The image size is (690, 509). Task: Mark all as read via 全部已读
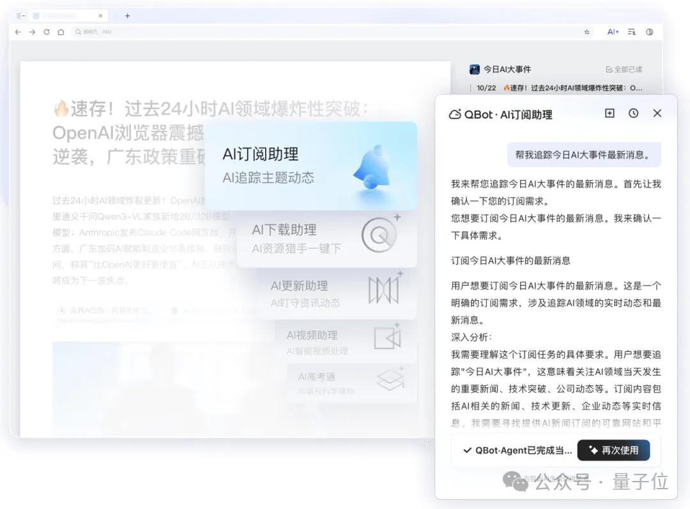point(624,70)
